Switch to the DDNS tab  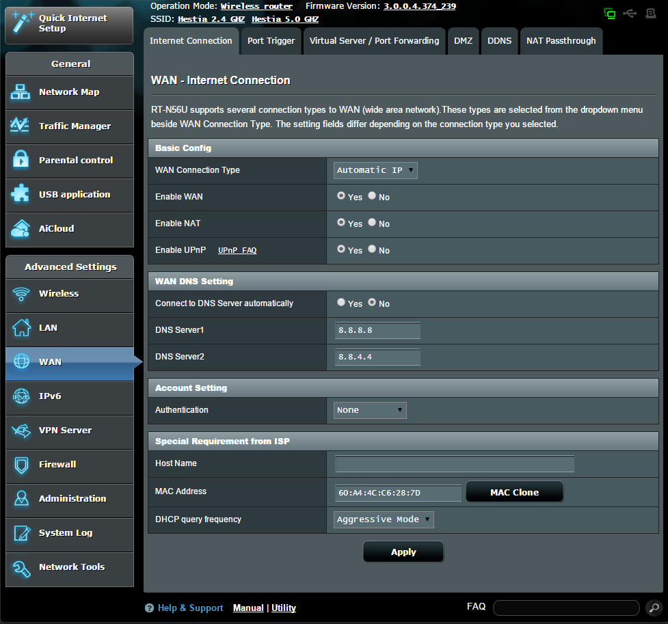point(499,41)
